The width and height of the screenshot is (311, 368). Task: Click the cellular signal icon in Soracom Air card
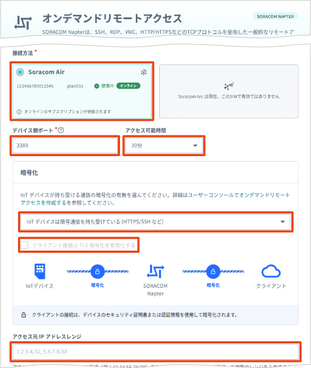tap(144, 72)
